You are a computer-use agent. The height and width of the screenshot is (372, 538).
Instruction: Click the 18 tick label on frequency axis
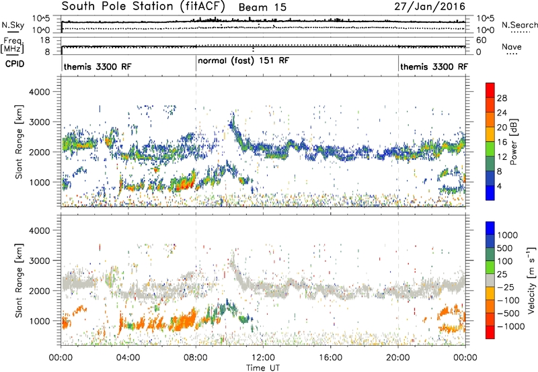(x=45, y=40)
